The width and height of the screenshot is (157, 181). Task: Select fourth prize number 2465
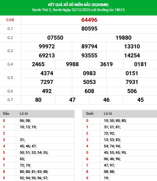point(38,64)
